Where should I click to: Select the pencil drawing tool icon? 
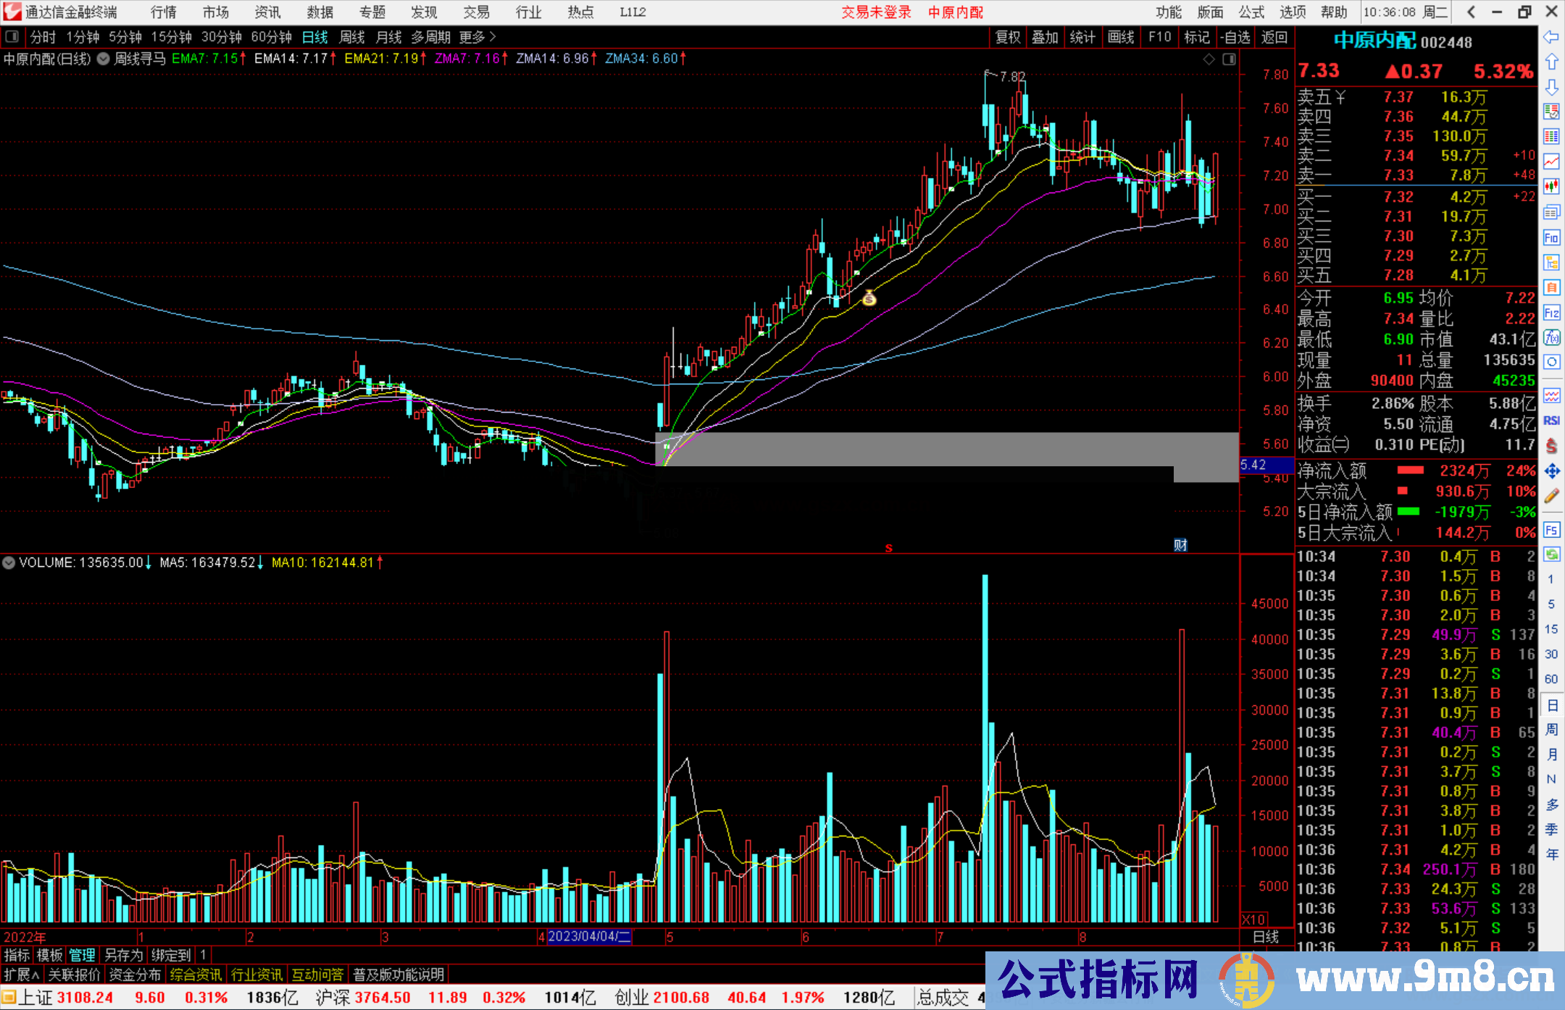1551,496
